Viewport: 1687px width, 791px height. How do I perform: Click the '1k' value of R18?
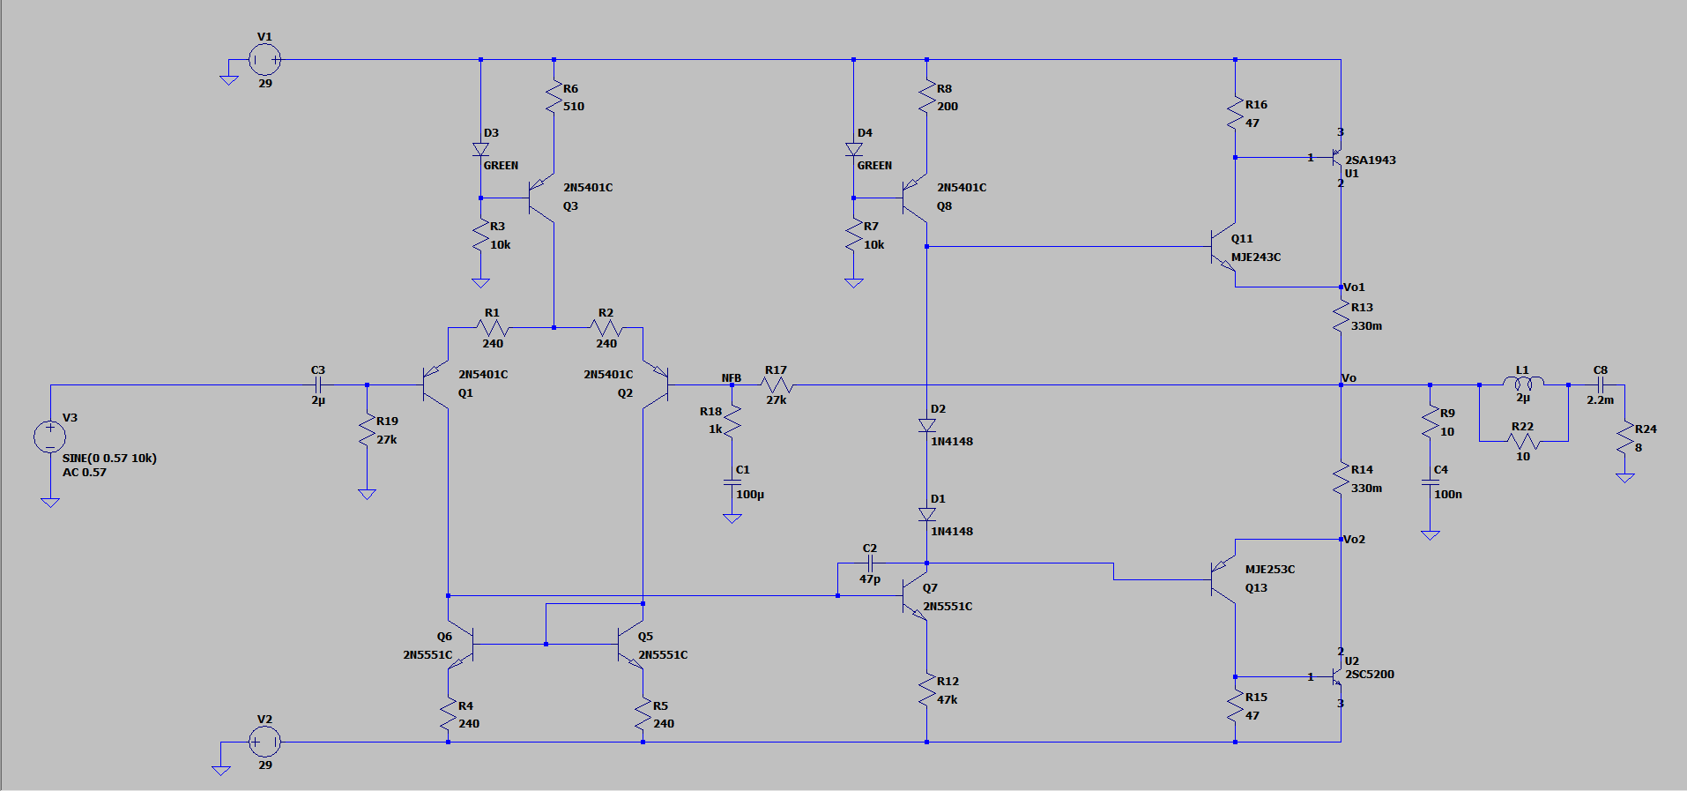(716, 429)
